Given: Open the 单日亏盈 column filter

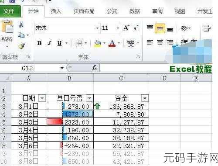Looking at the screenshot, I should tap(89, 98).
